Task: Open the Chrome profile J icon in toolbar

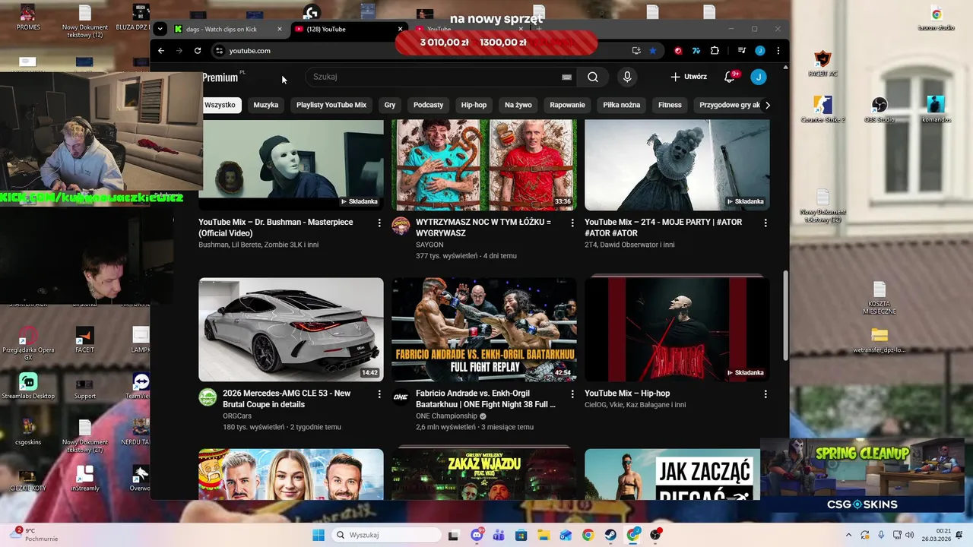Action: 759,51
